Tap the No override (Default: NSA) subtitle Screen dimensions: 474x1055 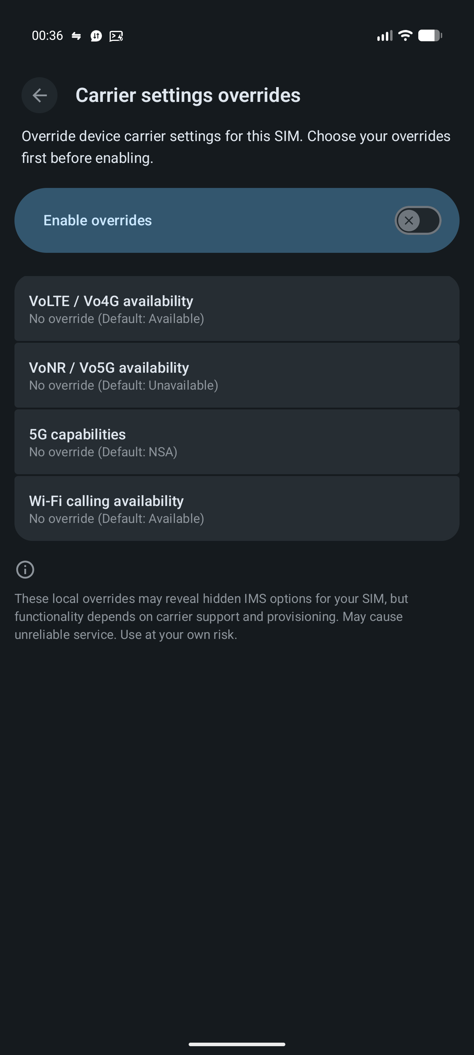103,452
